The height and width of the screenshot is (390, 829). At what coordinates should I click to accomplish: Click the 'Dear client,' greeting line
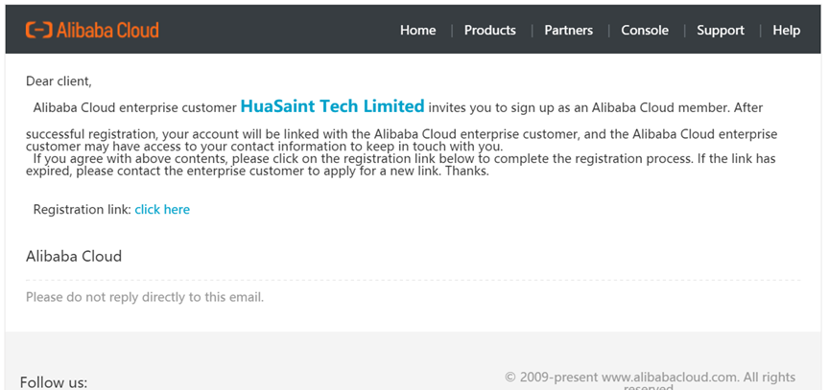point(59,81)
